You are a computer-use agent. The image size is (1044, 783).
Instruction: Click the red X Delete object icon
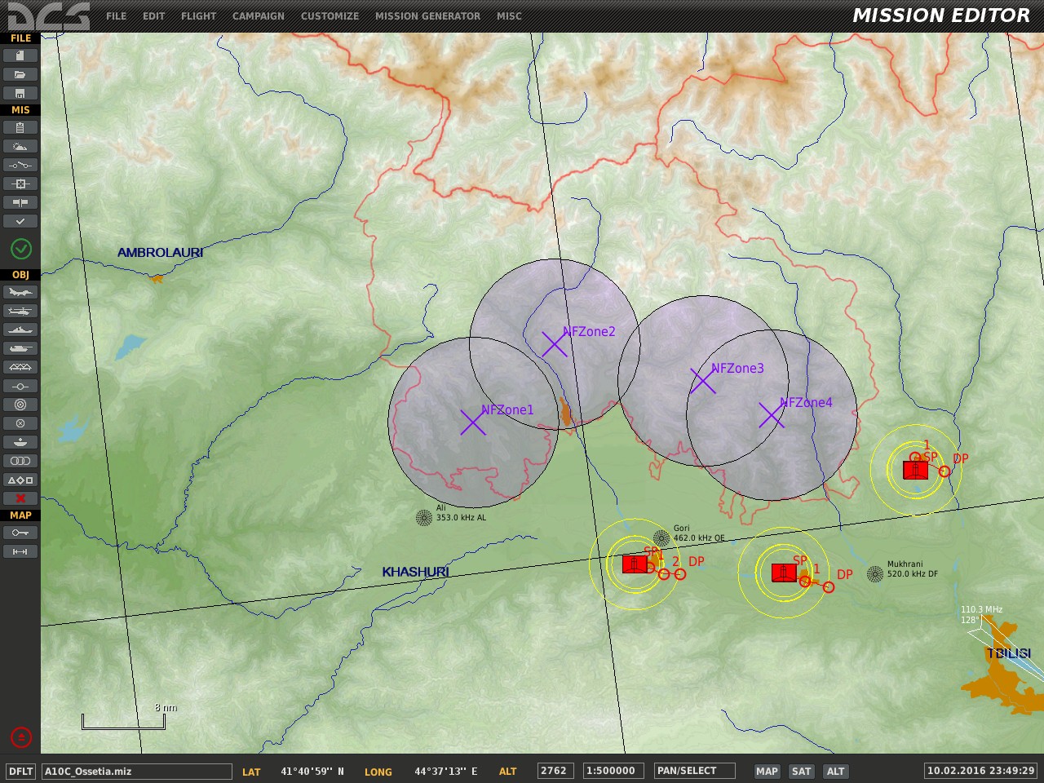[20, 498]
